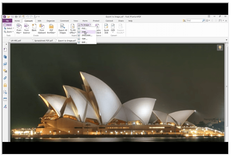Image resolution: width=231 pixels, height=156 pixels.
Task: Switch to the Edit ribbon tab
Action: pyautogui.click(x=40, y=21)
